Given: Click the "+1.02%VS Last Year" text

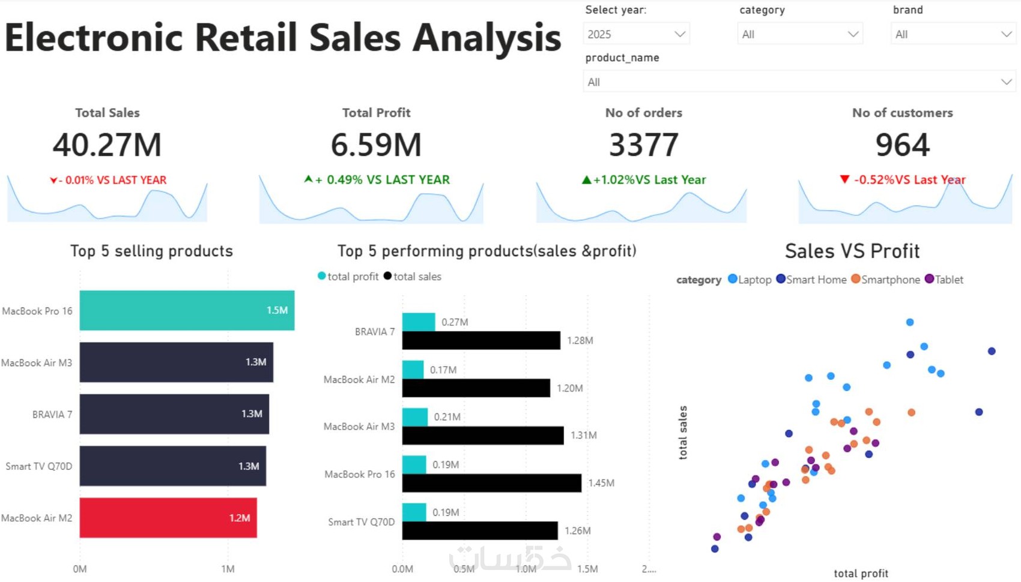Looking at the screenshot, I should [650, 179].
